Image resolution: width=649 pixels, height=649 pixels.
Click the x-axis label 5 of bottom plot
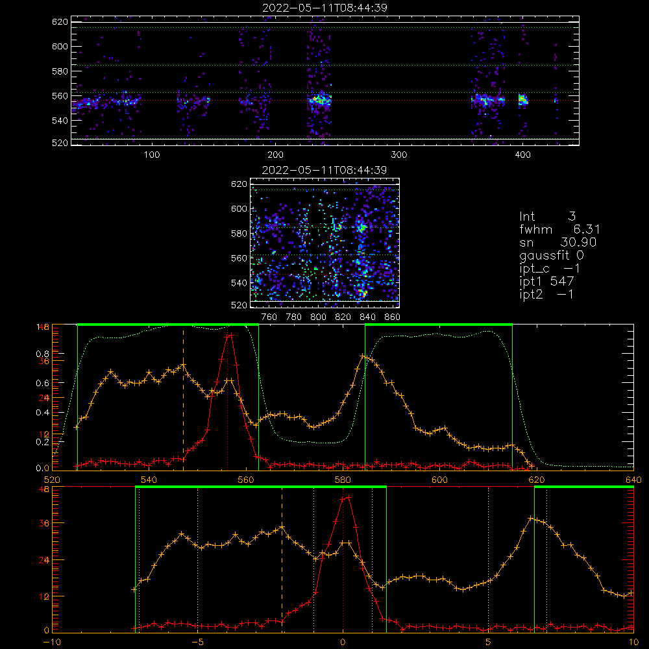[489, 642]
